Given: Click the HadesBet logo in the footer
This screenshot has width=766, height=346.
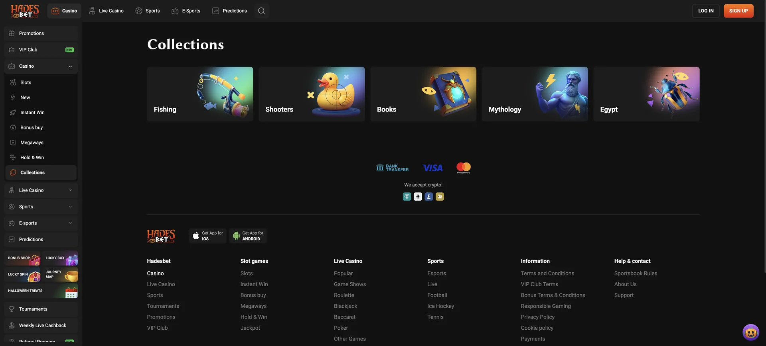Looking at the screenshot, I should [161, 236].
